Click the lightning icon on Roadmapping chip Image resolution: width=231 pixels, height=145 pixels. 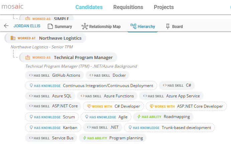point(139,117)
